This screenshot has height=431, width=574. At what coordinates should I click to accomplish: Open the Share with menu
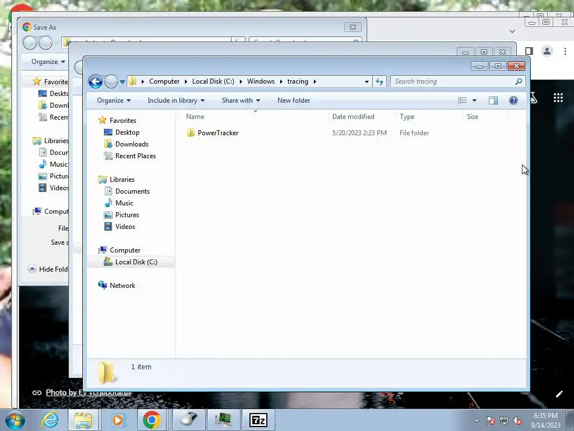(x=241, y=100)
